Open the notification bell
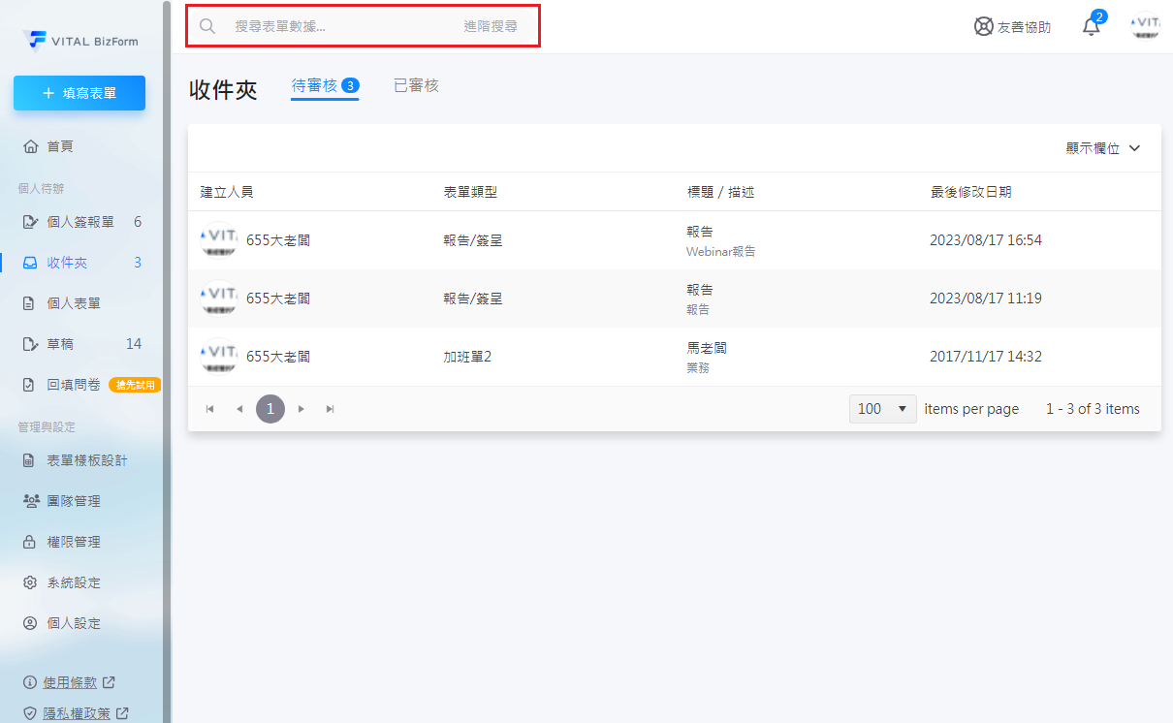This screenshot has width=1173, height=723. tap(1092, 27)
